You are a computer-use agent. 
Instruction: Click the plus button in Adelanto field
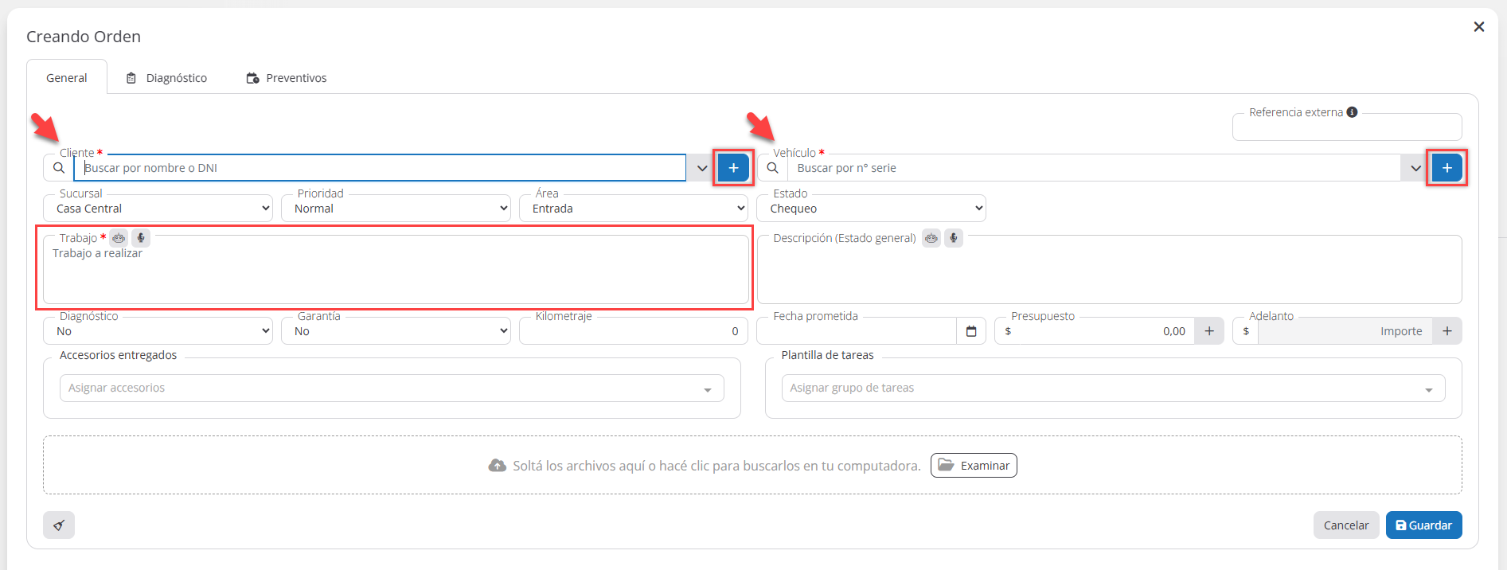1446,331
